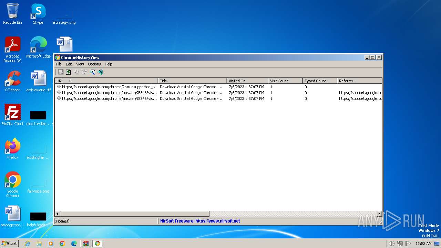Open Windows Explorer folder in taskbar
Viewport: 441px width, 248px height.
coord(39,244)
